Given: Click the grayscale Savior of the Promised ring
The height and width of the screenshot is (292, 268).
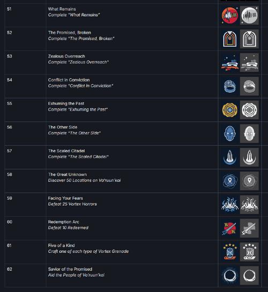Looking at the screenshot, I should tap(249, 275).
